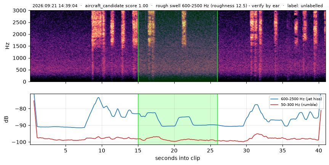Click the 2500 Hz tick label
329x165 pixels.
[x=20, y=22]
